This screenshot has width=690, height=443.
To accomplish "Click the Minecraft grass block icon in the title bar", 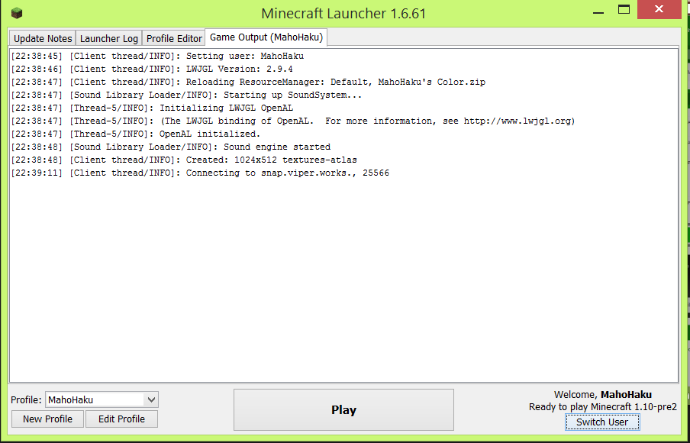I will 16,13.
